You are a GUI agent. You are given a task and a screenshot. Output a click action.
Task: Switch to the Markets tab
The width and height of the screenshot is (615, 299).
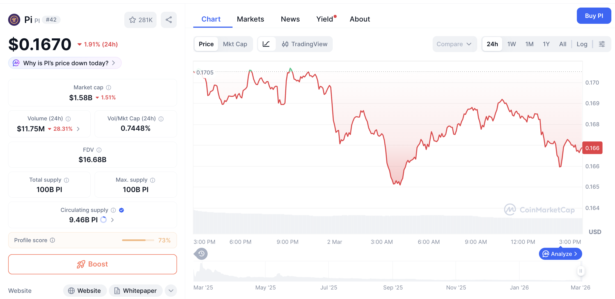coord(251,19)
